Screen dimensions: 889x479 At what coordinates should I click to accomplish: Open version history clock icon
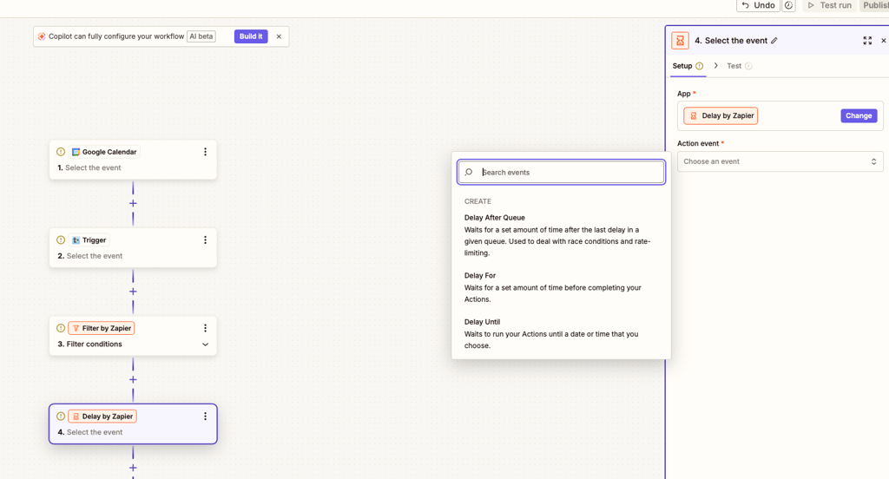pos(788,5)
